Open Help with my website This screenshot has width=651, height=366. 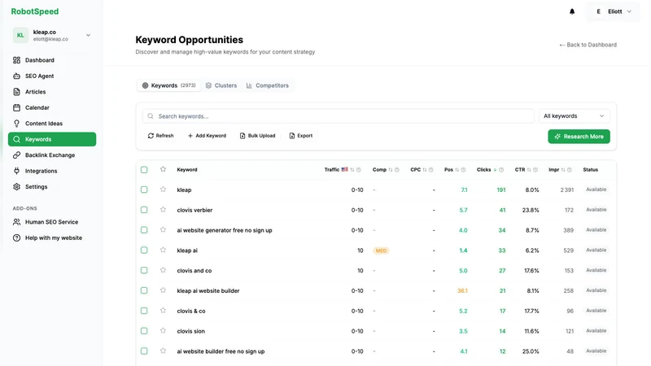pyautogui.click(x=52, y=237)
